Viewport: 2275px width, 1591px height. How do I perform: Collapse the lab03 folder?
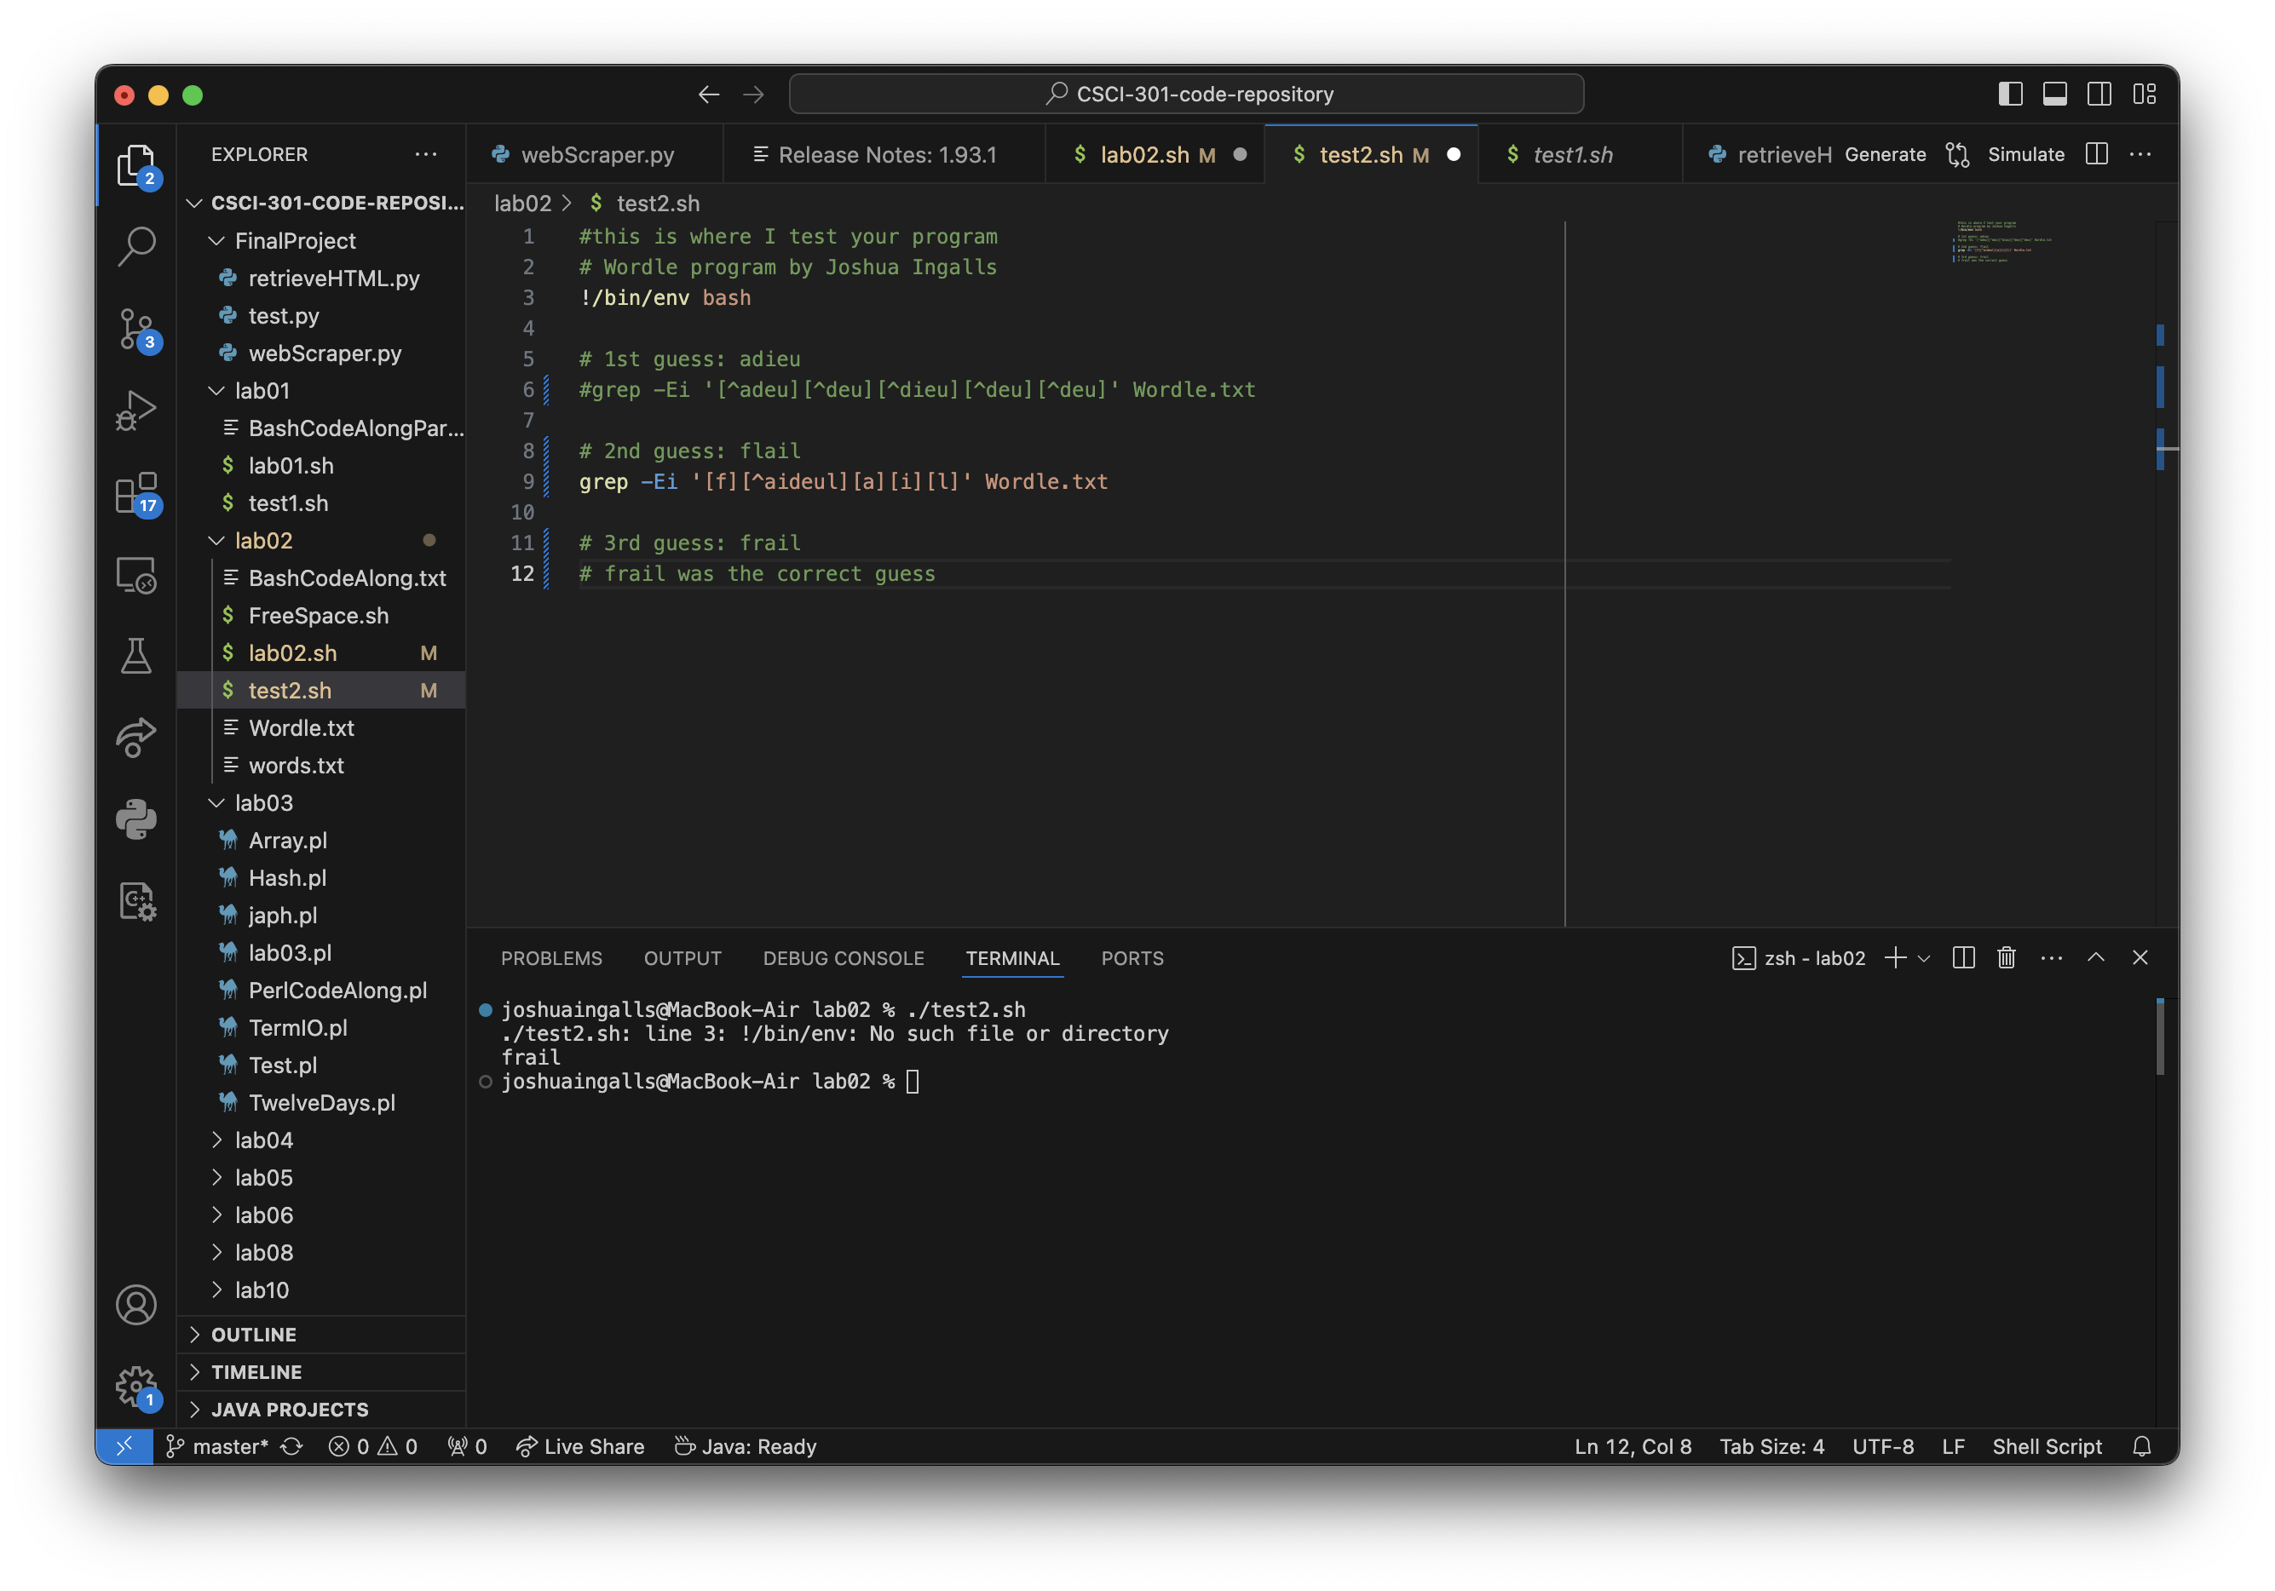click(x=321, y=802)
